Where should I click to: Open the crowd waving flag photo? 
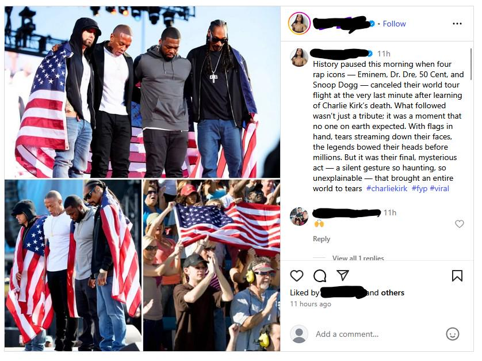click(x=212, y=265)
